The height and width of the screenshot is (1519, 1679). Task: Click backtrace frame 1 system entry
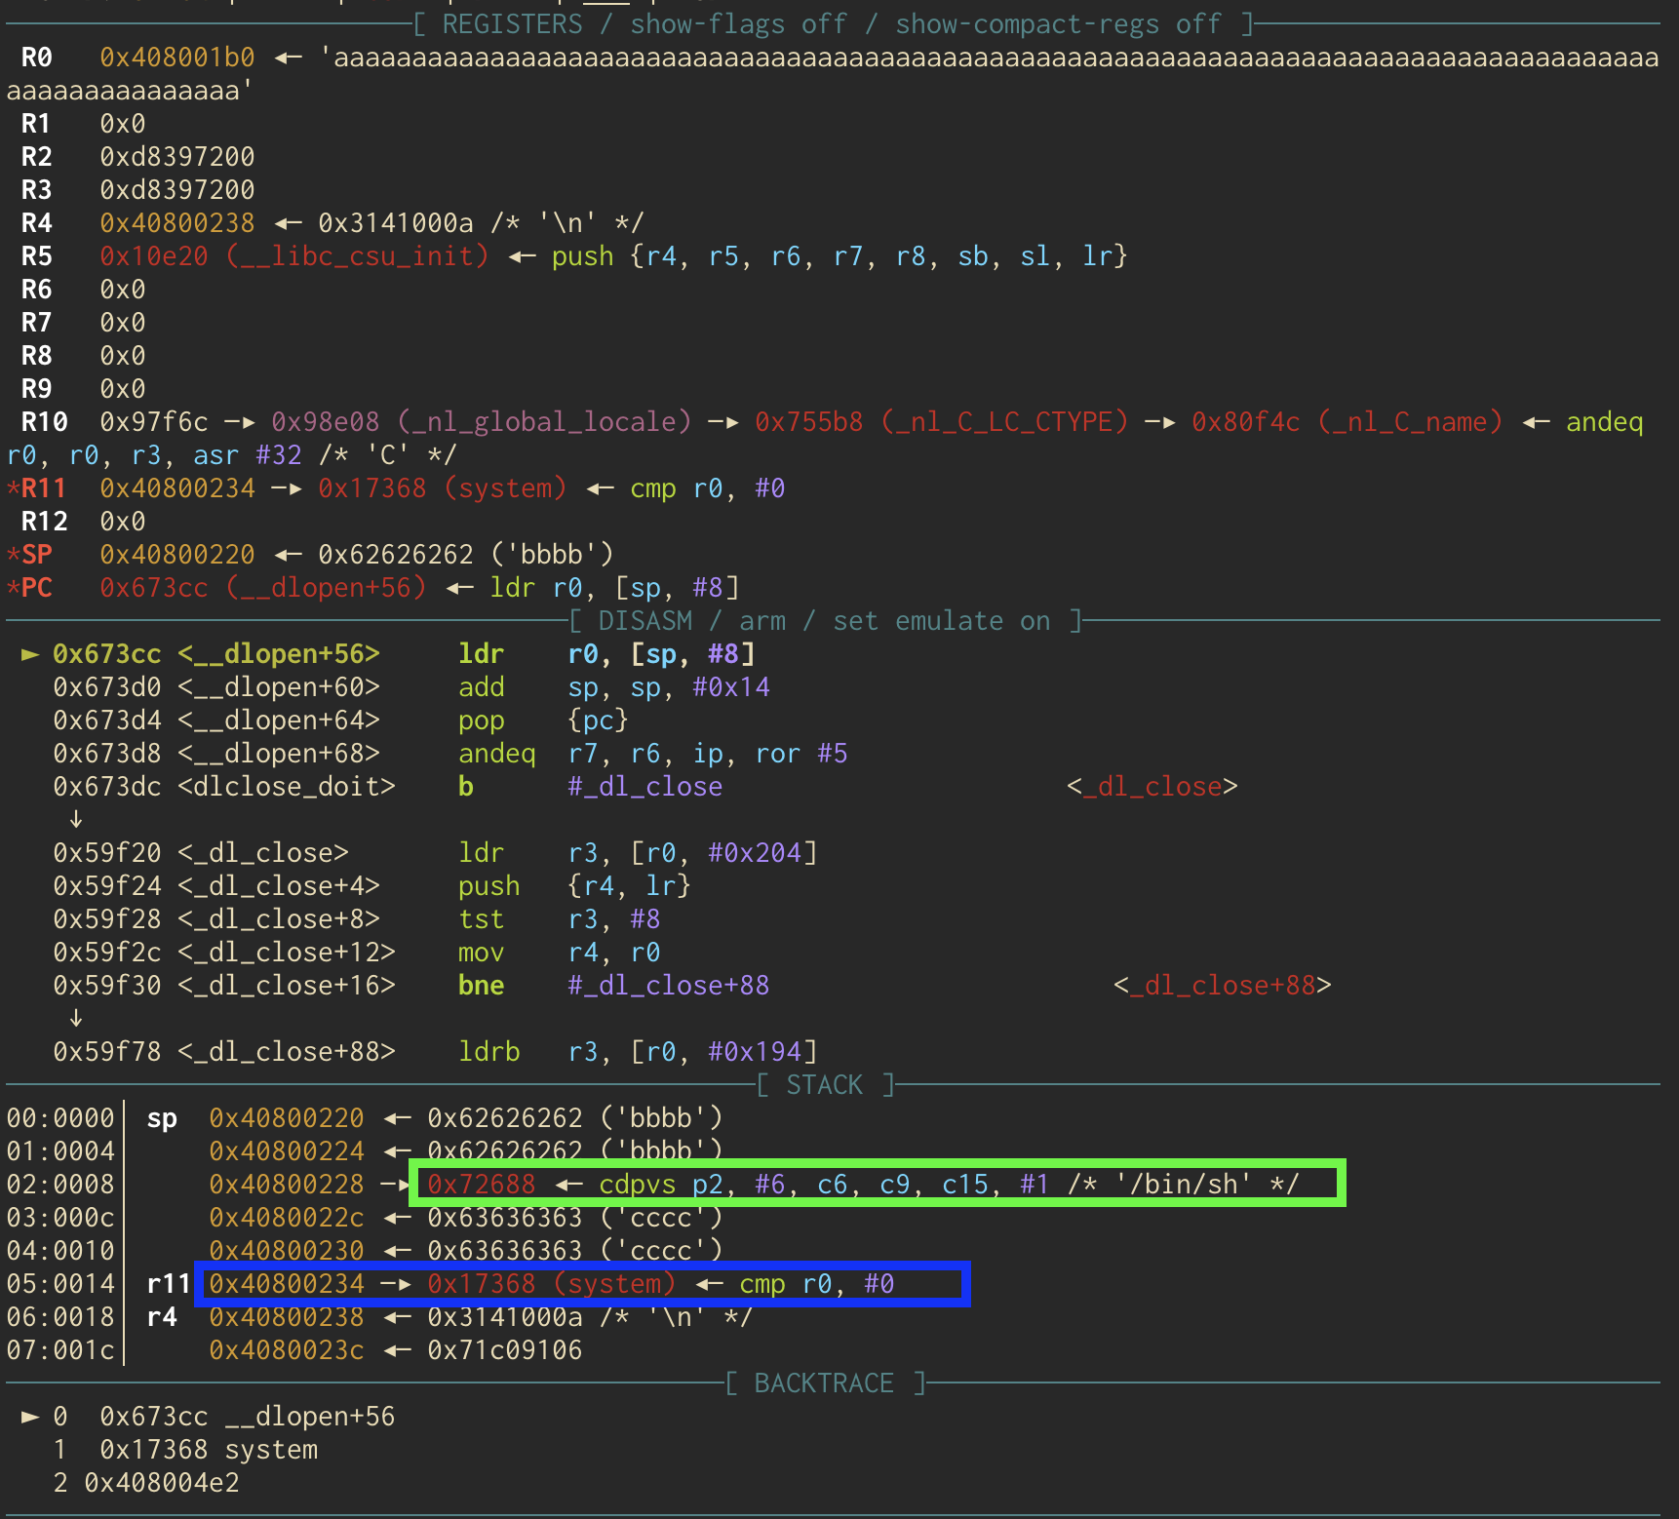tap(209, 1450)
